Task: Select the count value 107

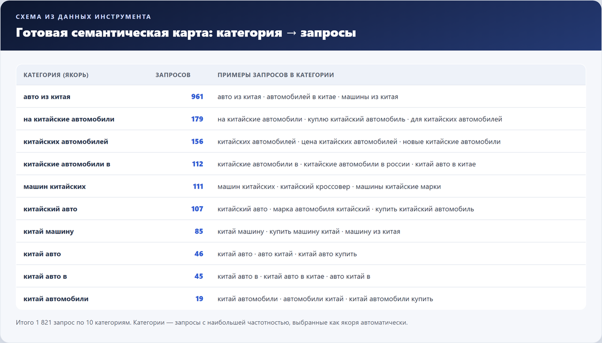Action: click(197, 209)
